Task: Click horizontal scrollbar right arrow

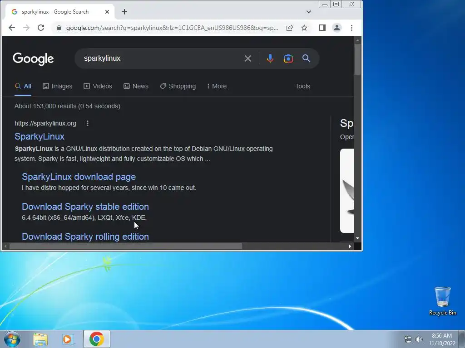Action: pos(350,246)
